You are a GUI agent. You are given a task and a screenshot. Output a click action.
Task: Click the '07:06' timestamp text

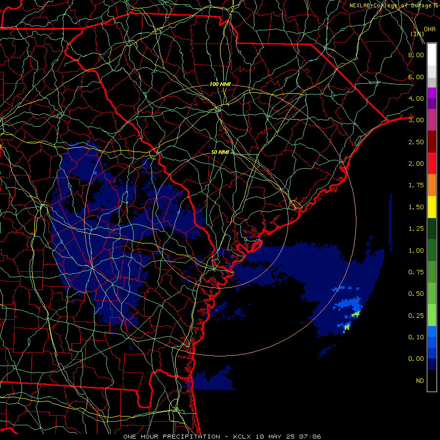click(x=310, y=437)
